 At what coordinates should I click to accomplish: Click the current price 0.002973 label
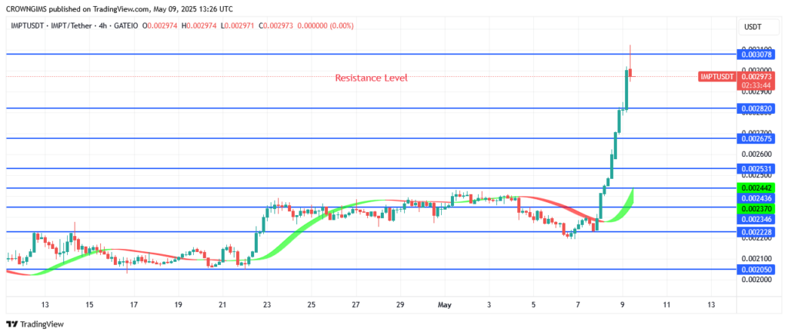[756, 76]
